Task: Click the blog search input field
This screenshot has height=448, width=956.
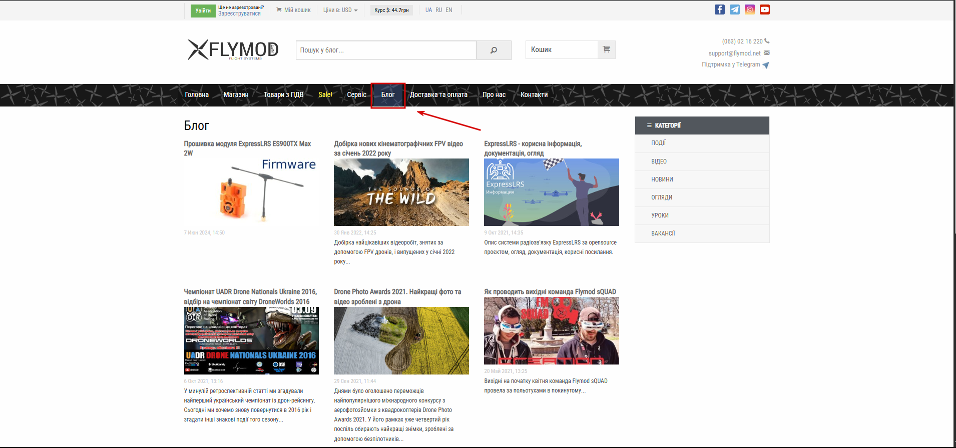Action: click(x=386, y=50)
